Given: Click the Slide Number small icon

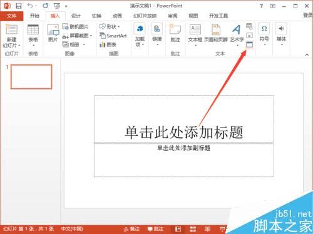Looking at the screenshot, I should [249, 36].
